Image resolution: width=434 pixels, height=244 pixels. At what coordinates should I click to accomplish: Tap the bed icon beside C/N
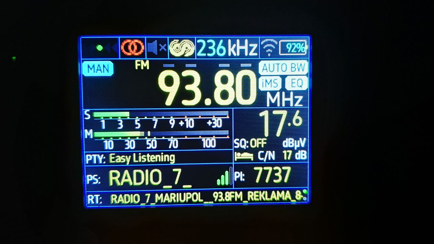[x=244, y=156]
